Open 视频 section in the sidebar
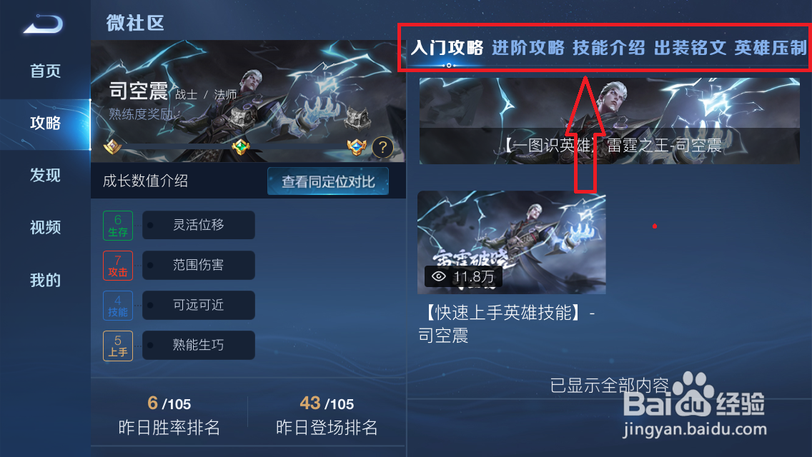812x457 pixels. (45, 227)
